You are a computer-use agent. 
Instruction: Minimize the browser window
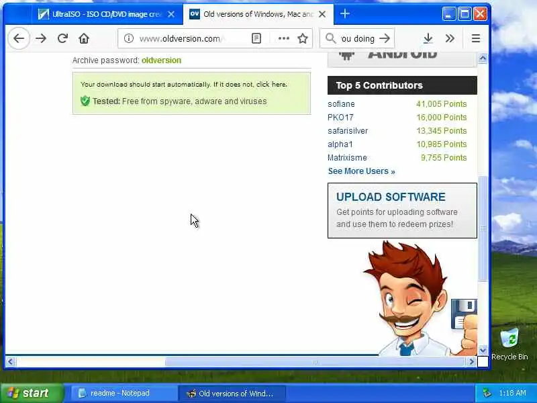[448, 14]
